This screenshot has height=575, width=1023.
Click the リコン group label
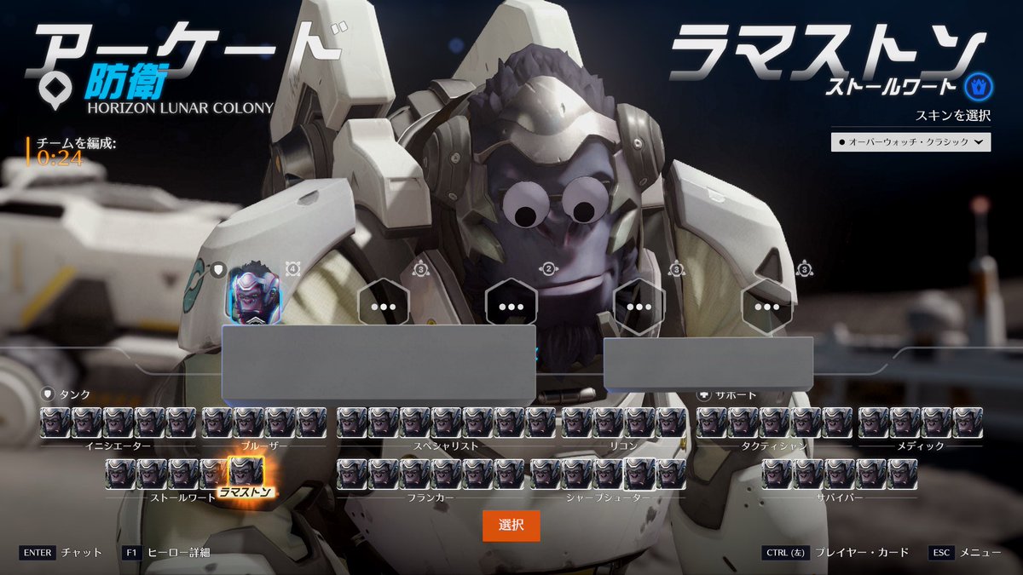pos(625,446)
